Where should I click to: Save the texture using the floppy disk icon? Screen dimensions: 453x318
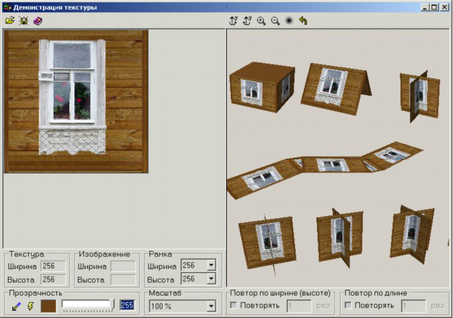[x=24, y=21]
